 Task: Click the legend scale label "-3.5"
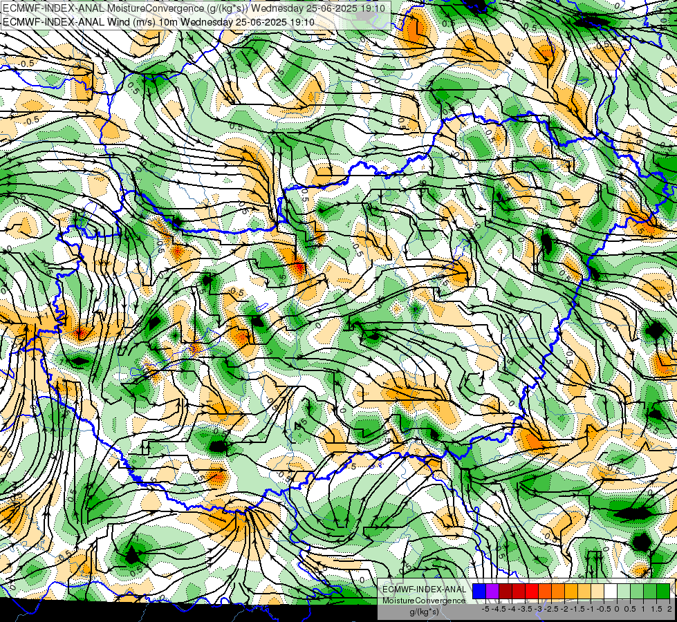526,609
